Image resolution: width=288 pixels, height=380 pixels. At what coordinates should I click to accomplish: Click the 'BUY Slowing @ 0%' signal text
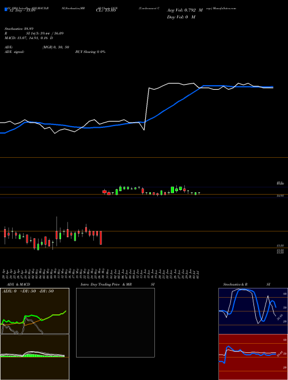click(x=90, y=52)
